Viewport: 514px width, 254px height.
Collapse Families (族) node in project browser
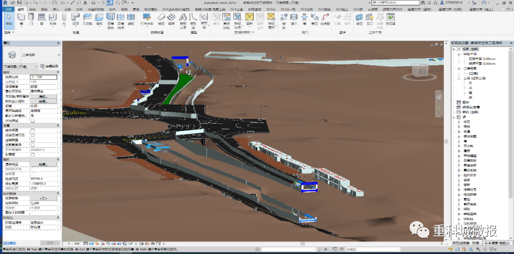[454, 117]
